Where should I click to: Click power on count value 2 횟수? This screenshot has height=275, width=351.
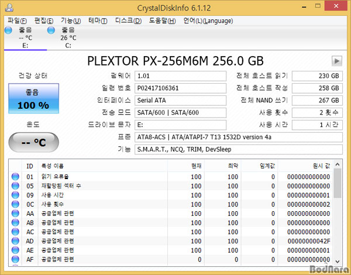pos(317,113)
